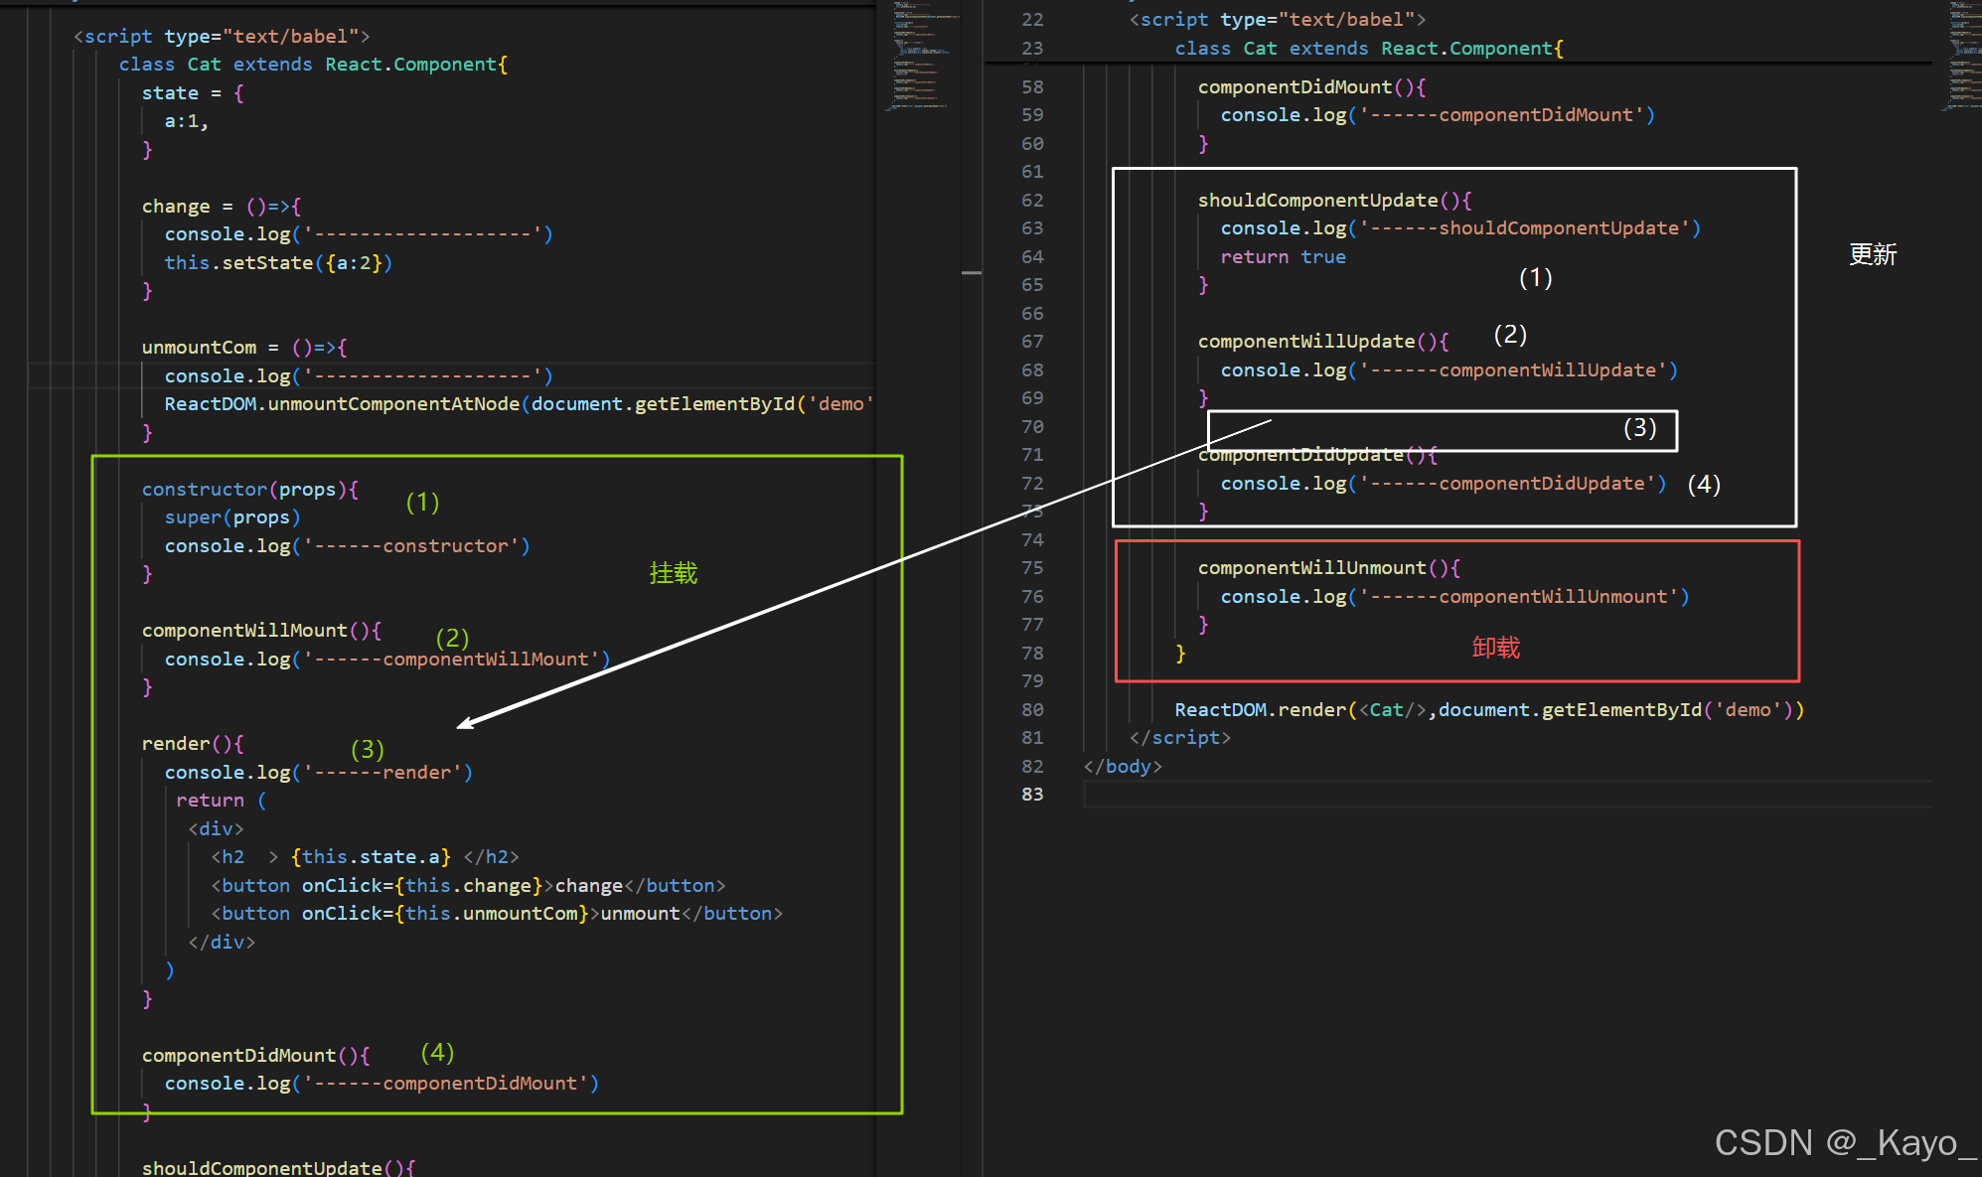Screen dimensions: 1982x1177
Task: Click 'render(){' method declaration
Action: point(193,744)
